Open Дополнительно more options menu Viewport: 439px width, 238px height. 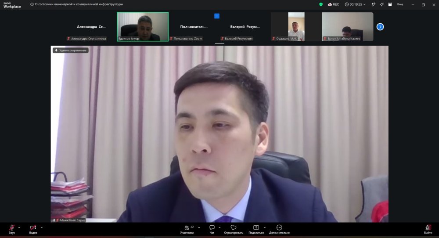(279, 229)
